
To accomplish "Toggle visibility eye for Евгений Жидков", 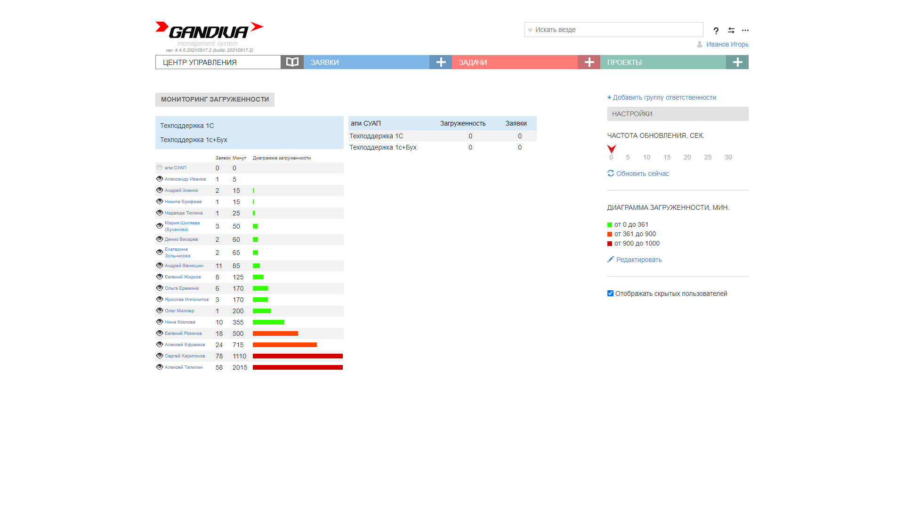I will (x=160, y=277).
